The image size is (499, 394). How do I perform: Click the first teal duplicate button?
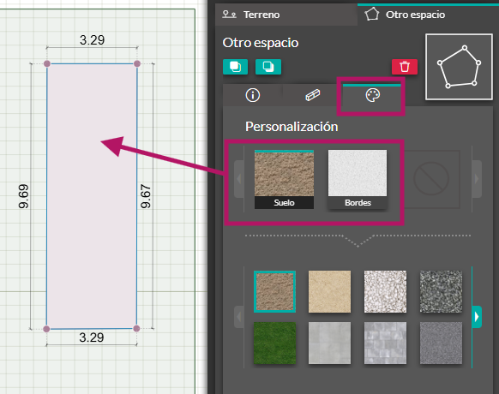pyautogui.click(x=235, y=67)
